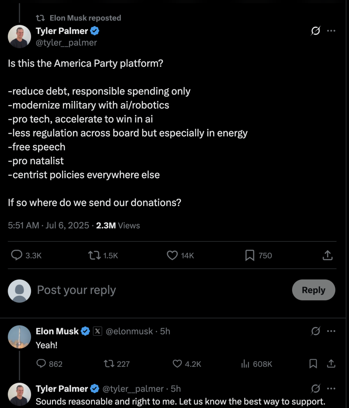
Task: Repost the main tweet with 1.5K reposts
Action: click(94, 256)
